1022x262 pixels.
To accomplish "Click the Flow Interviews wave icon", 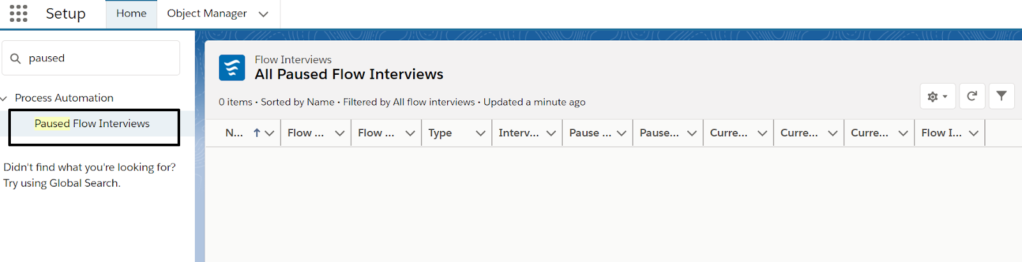I will (232, 68).
